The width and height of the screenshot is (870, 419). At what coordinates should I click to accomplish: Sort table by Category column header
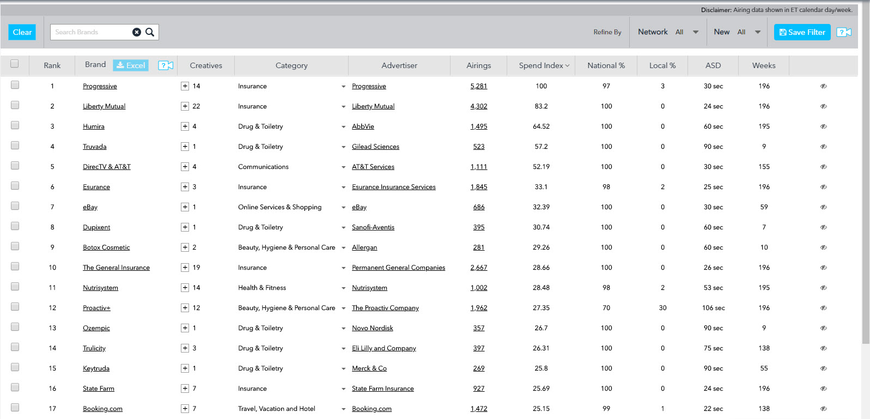coord(291,65)
